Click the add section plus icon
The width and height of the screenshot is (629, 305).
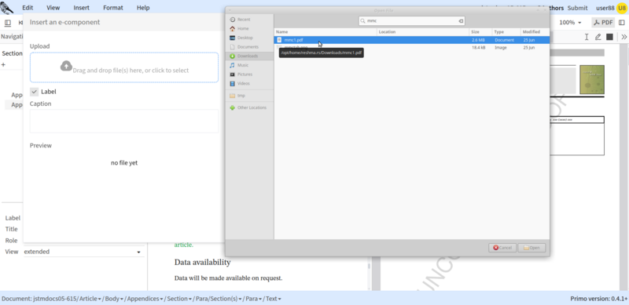click(x=4, y=64)
